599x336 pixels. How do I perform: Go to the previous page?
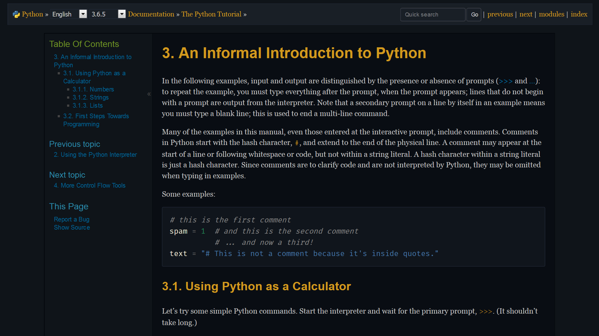click(500, 14)
